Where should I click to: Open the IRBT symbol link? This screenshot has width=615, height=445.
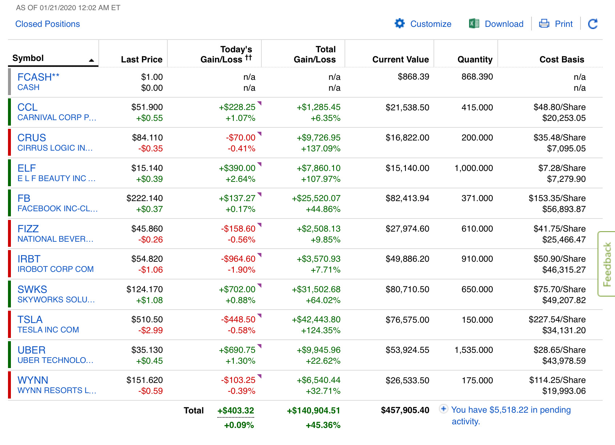(29, 259)
